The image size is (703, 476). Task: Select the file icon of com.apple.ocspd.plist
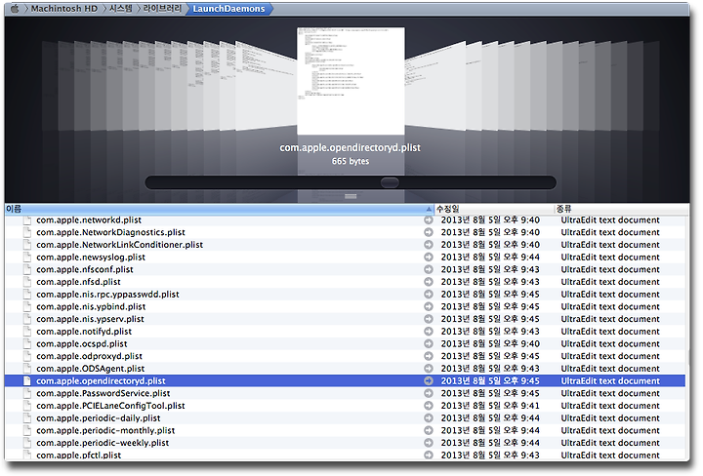tap(27, 344)
